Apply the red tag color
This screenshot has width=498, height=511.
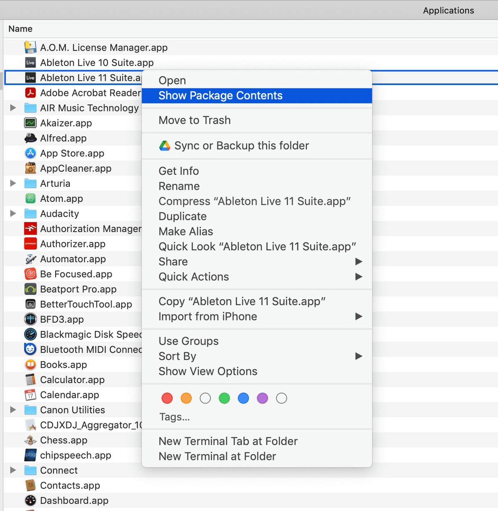tap(167, 399)
